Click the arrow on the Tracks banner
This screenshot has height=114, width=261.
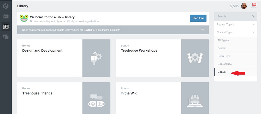point(203,30)
